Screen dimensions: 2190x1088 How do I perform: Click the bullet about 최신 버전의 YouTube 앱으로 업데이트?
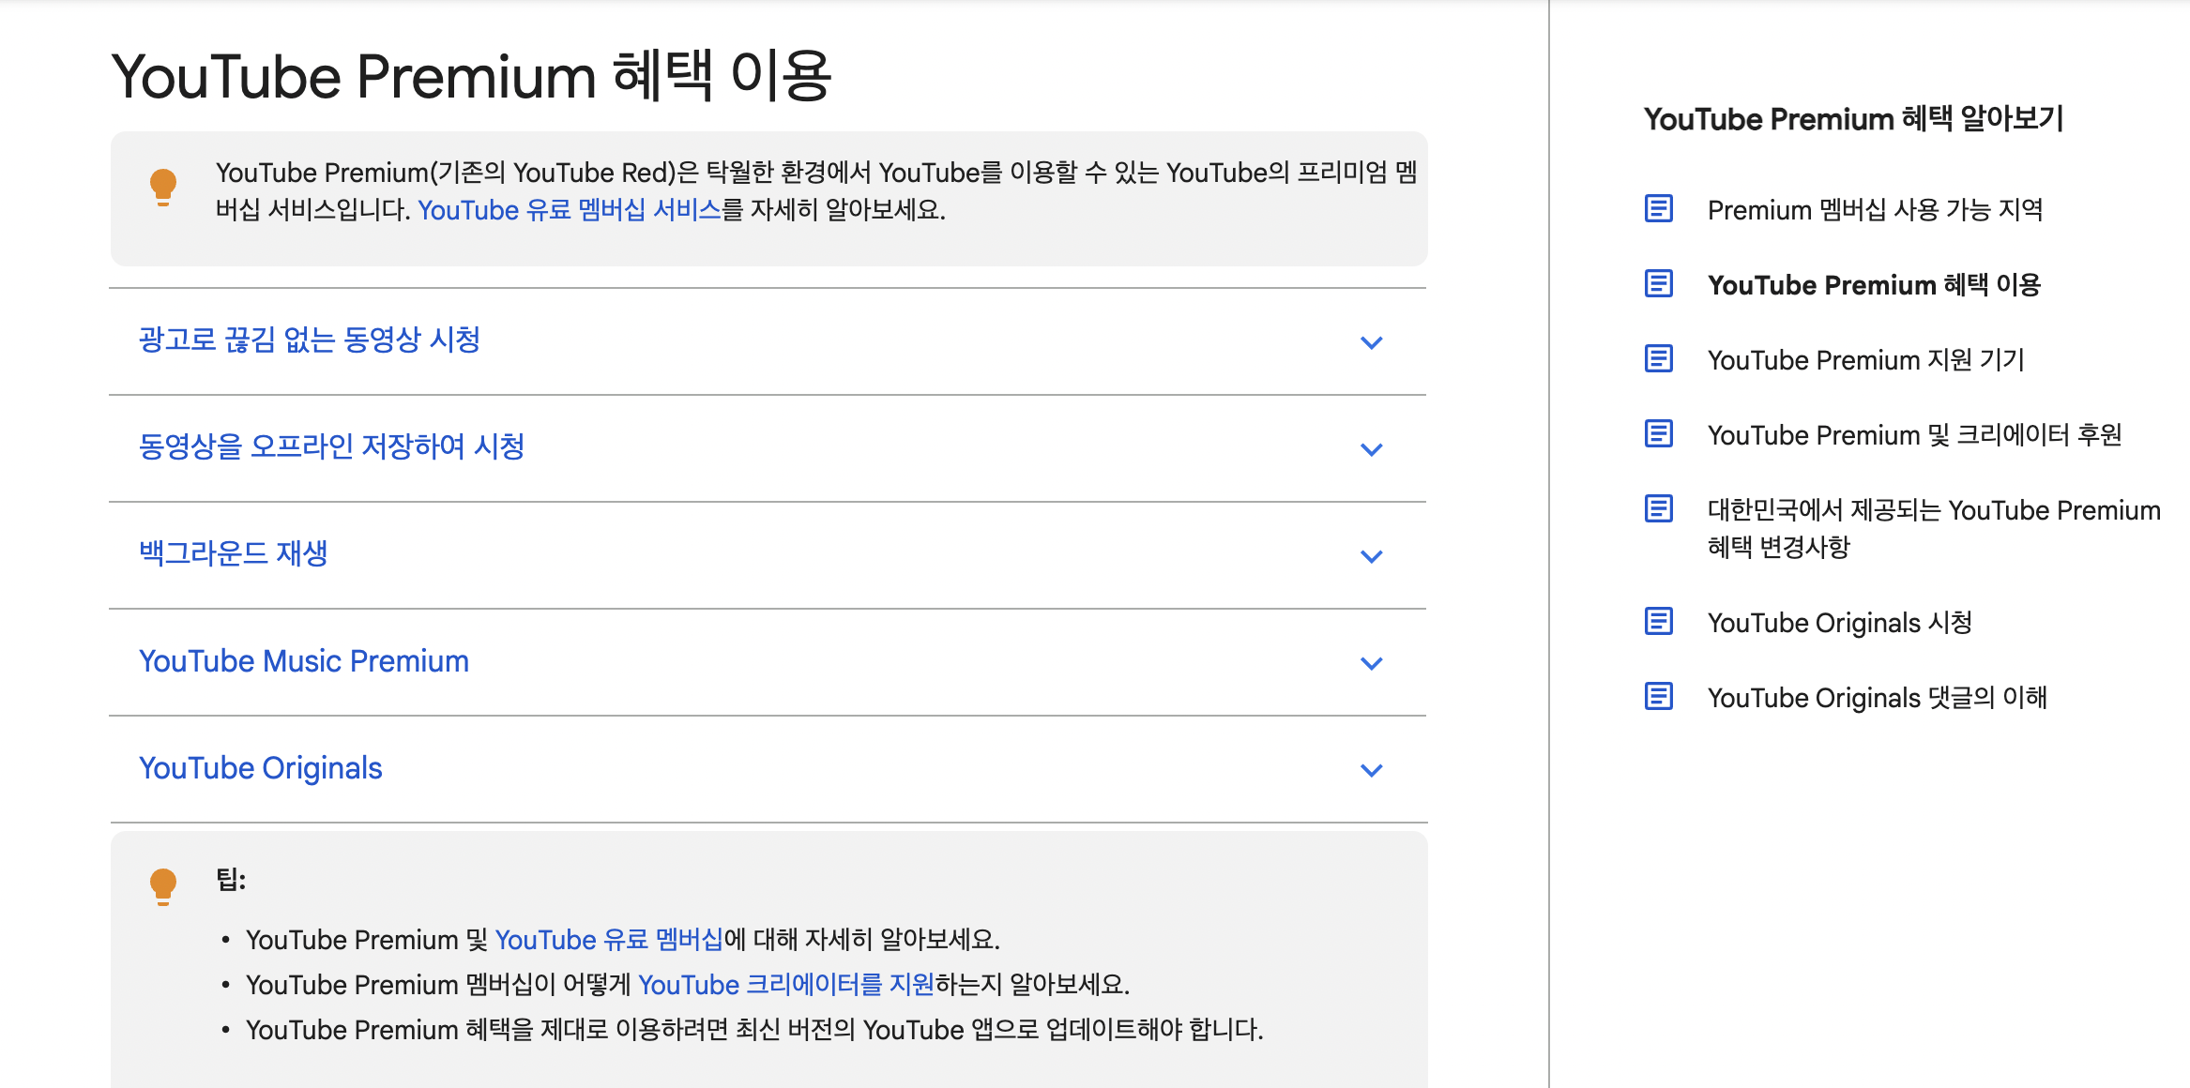(754, 1030)
